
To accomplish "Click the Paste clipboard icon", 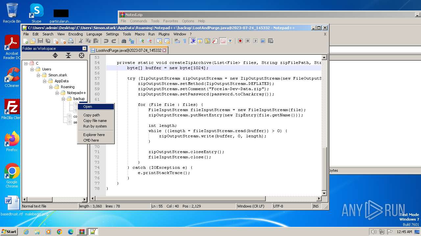I will point(96,41).
